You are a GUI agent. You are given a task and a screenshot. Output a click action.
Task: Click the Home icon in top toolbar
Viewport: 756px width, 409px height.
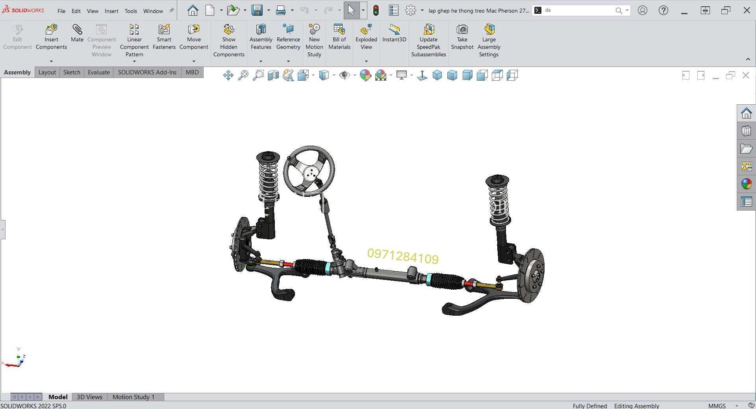tap(193, 10)
